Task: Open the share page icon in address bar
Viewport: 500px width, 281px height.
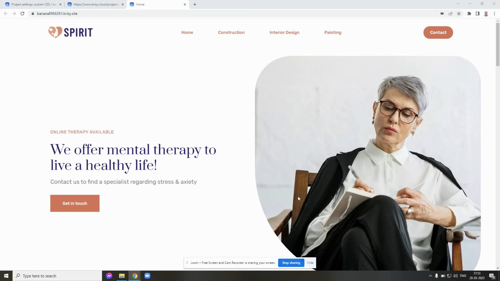Action: pos(450,13)
